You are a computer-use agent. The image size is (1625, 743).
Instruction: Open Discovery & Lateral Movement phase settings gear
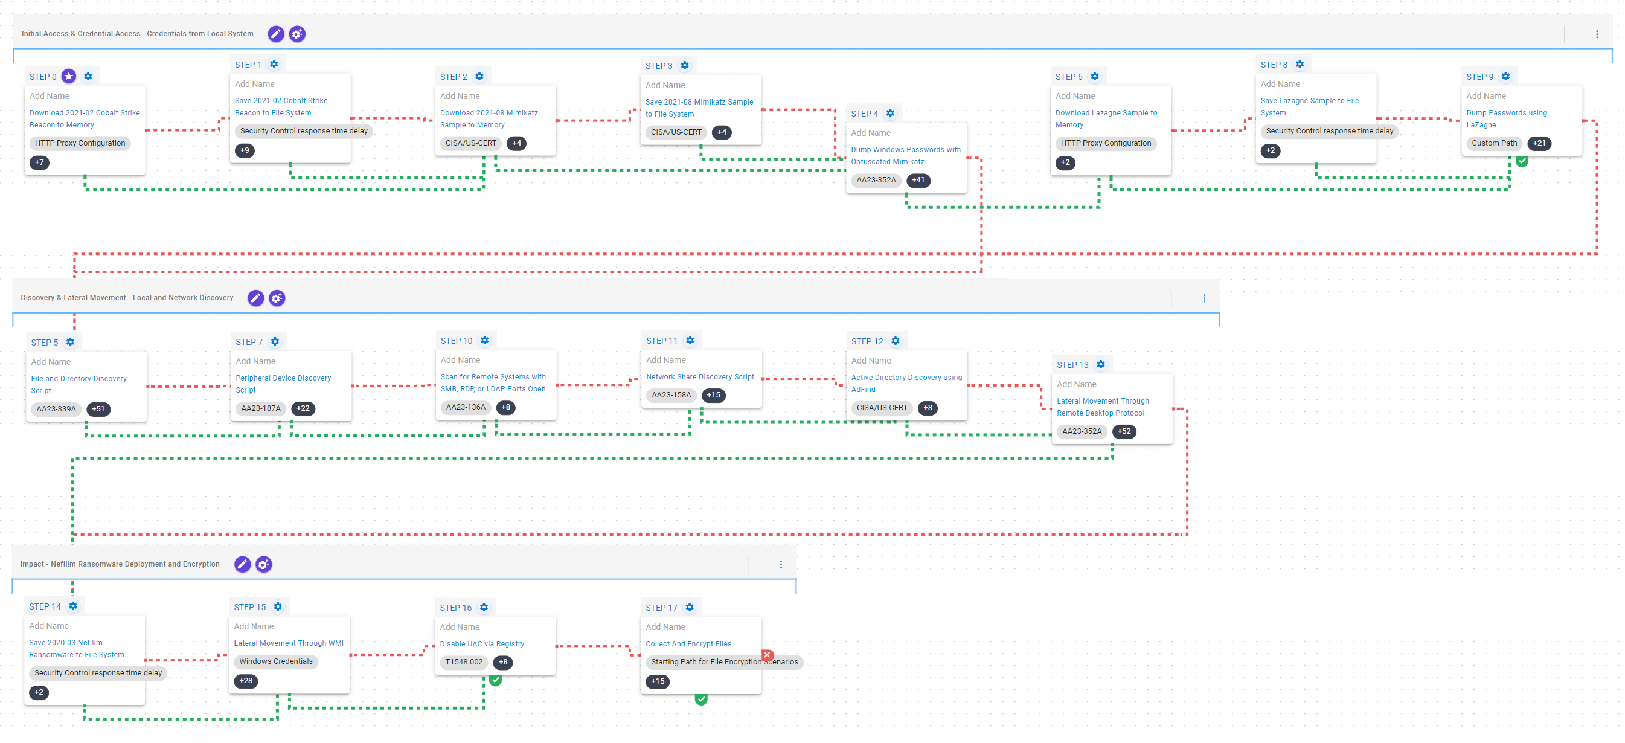(277, 298)
